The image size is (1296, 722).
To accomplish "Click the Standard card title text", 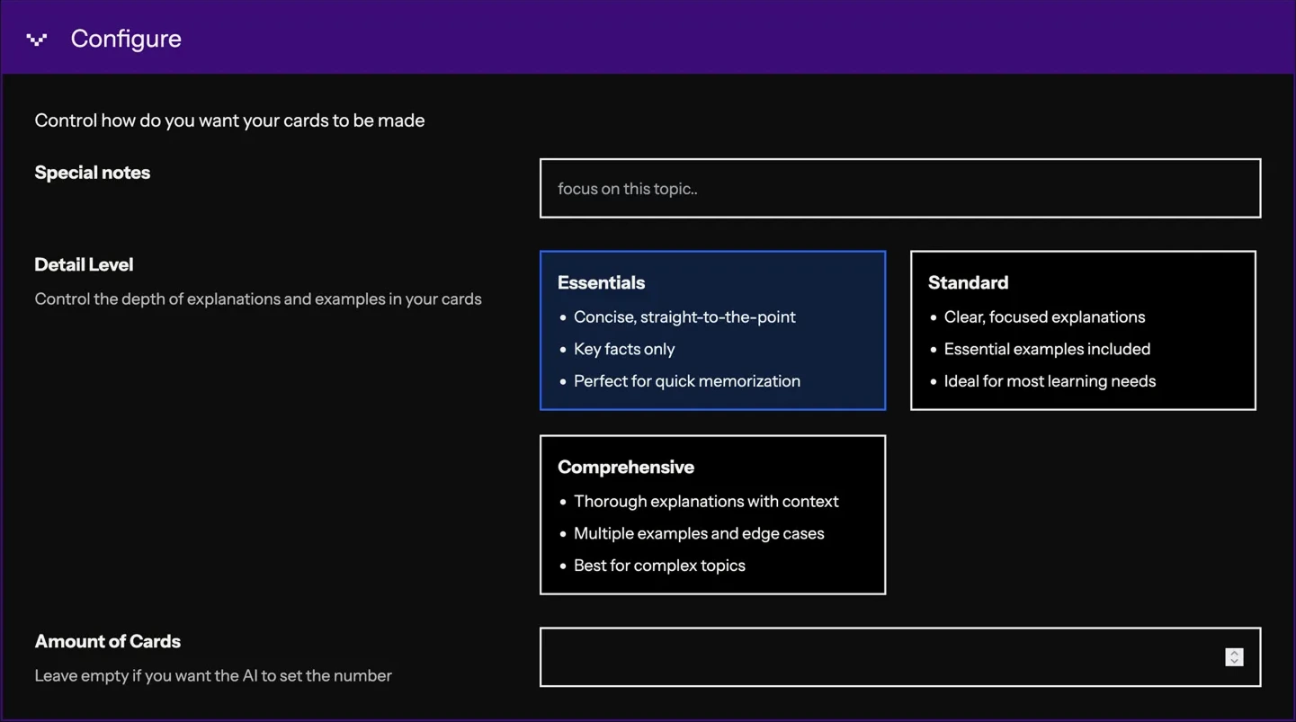I will [x=968, y=282].
